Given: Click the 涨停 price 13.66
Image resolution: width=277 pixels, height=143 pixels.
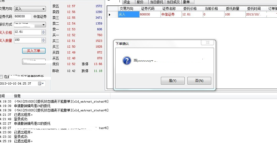Looking at the screenshot, I should pos(98,64).
